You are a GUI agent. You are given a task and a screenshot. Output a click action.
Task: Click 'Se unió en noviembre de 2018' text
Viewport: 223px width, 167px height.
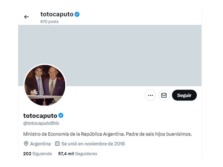(x=93, y=144)
